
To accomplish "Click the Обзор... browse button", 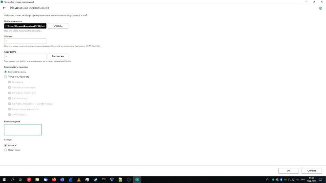I will click(x=58, y=26).
